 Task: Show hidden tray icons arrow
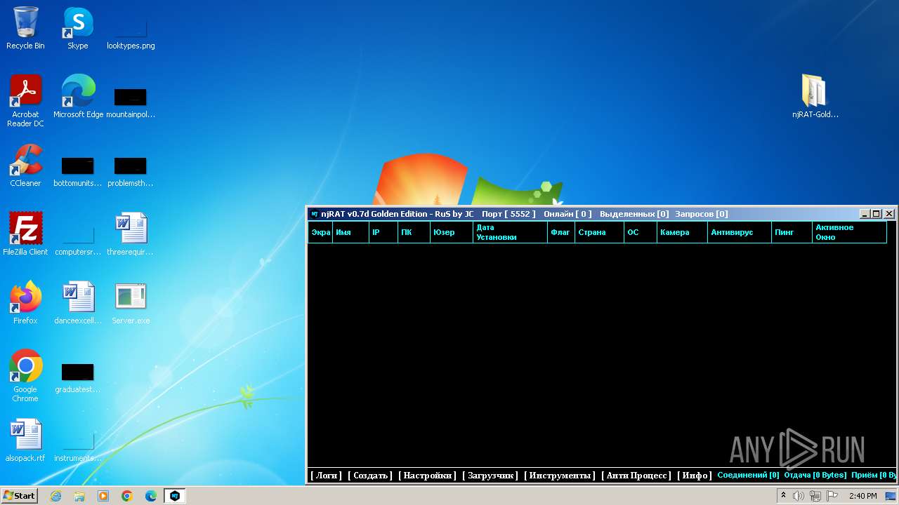click(x=783, y=496)
